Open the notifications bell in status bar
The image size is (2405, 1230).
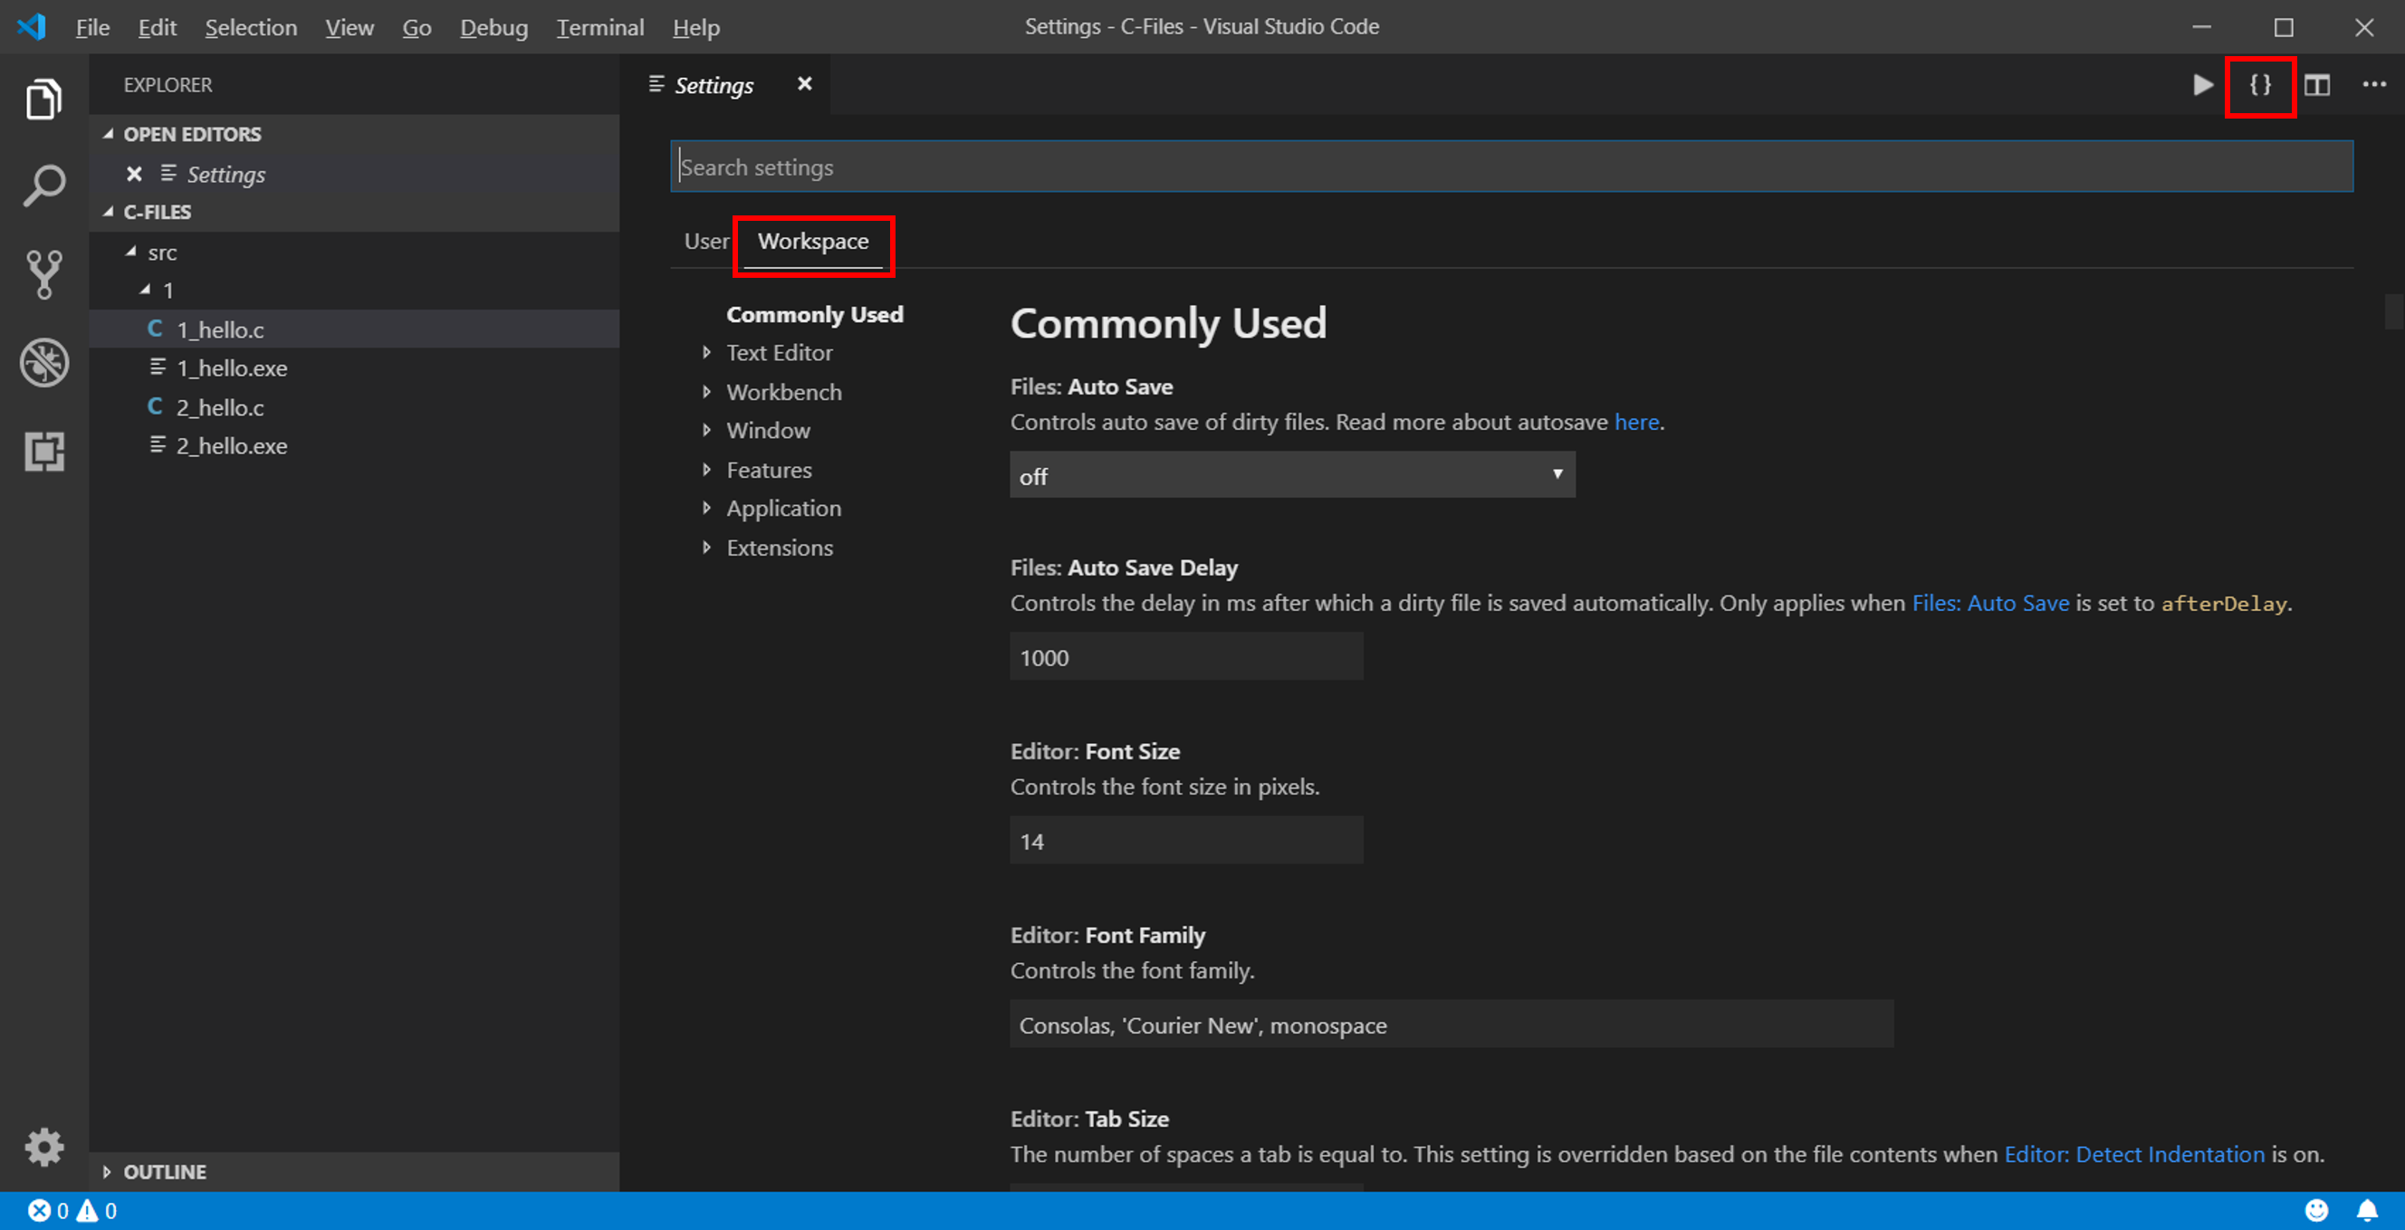coord(2368,1210)
